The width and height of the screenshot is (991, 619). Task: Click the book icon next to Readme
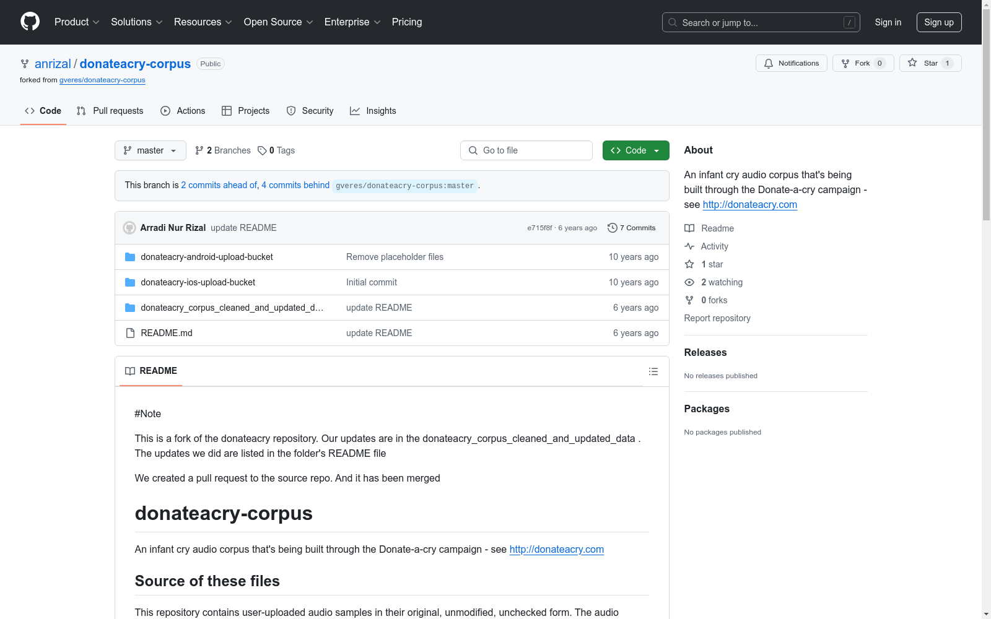[x=689, y=228]
